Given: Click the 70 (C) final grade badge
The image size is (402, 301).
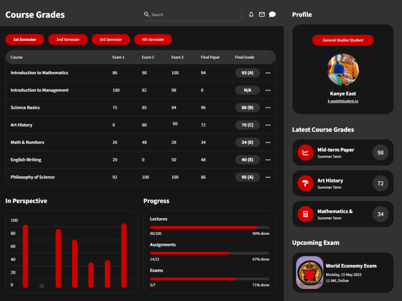Looking at the screenshot, I should pyautogui.click(x=247, y=125).
